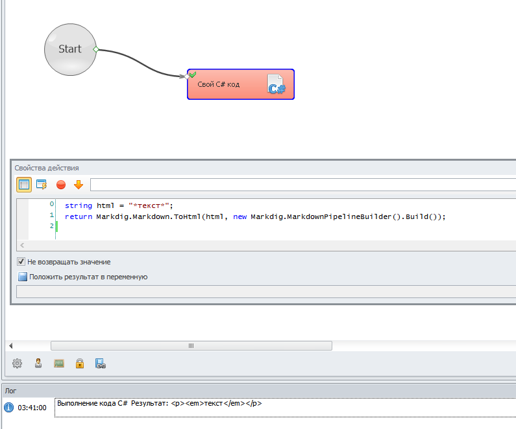Click the person profile icon in bottom toolbar
The width and height of the screenshot is (516, 429).
(x=38, y=363)
